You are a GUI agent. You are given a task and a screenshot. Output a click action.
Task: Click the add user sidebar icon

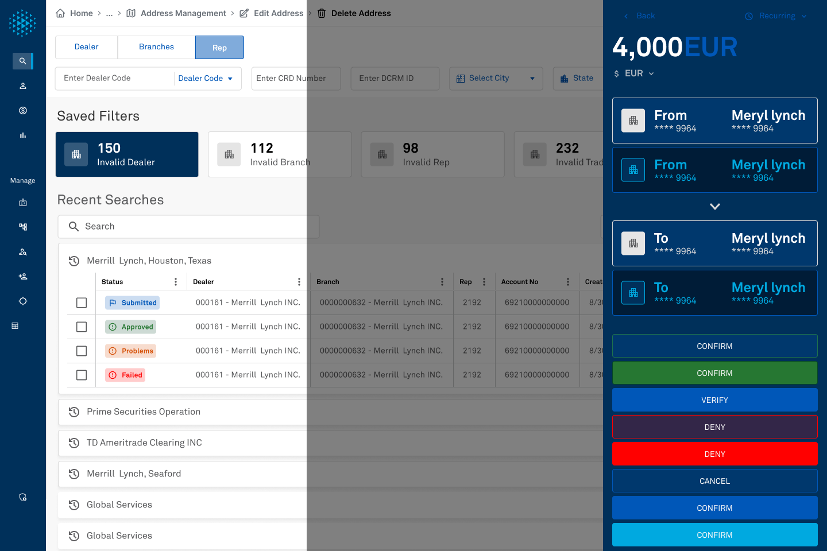(23, 277)
